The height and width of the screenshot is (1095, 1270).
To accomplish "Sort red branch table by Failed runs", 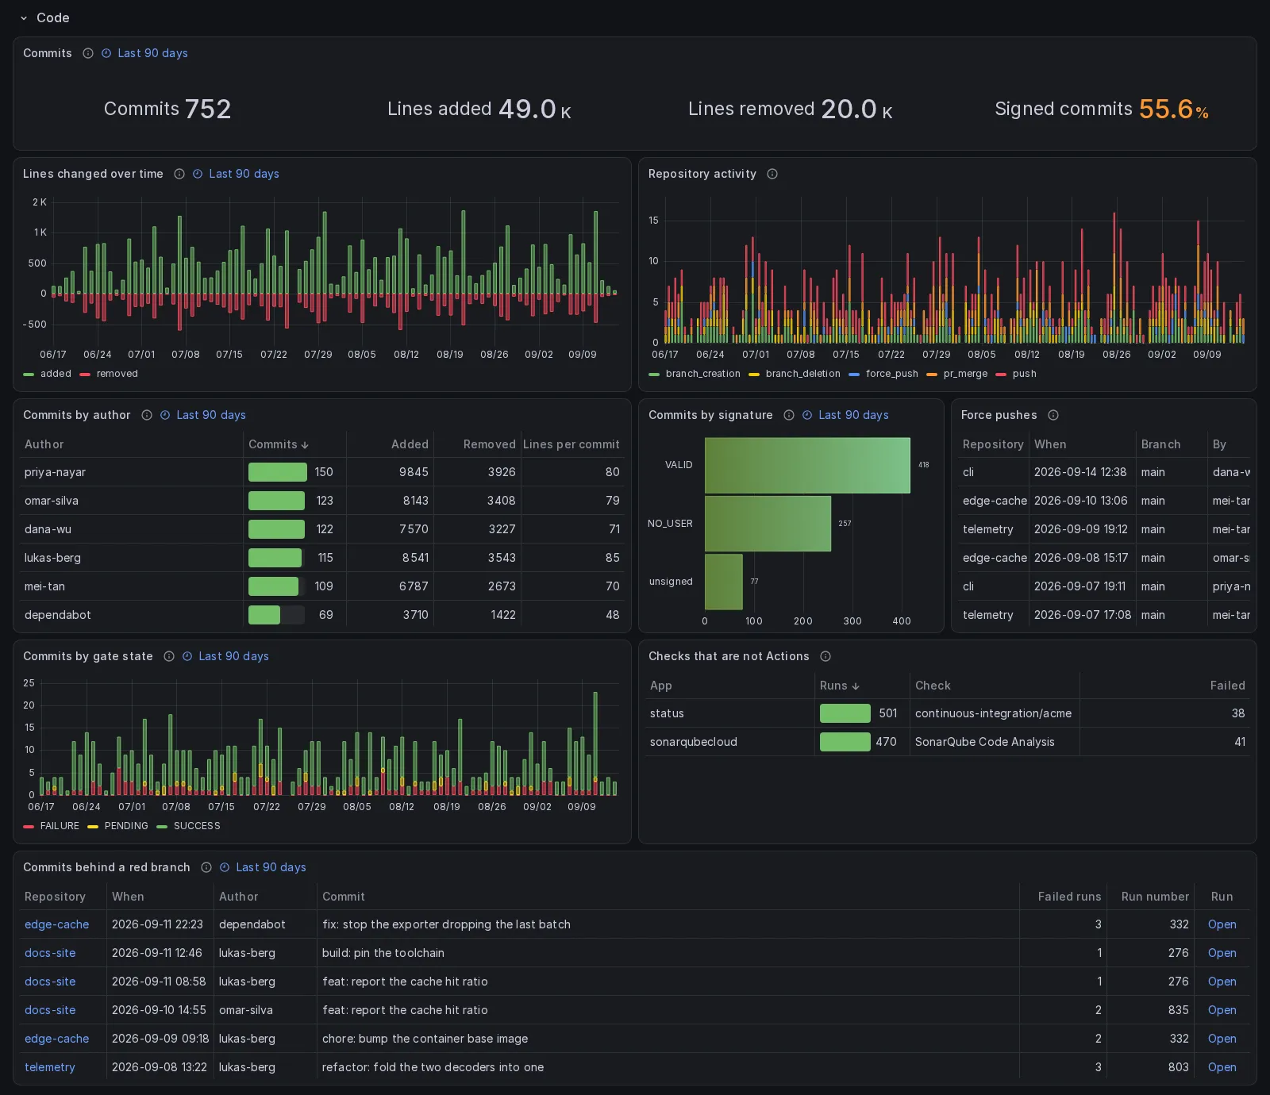I will point(1069,897).
